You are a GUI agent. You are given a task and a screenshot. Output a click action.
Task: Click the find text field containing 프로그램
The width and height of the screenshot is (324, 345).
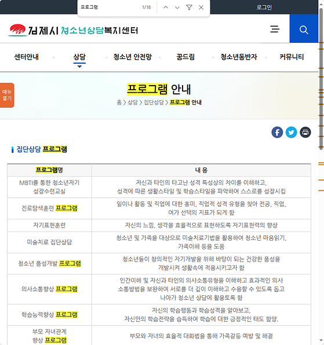(x=109, y=8)
